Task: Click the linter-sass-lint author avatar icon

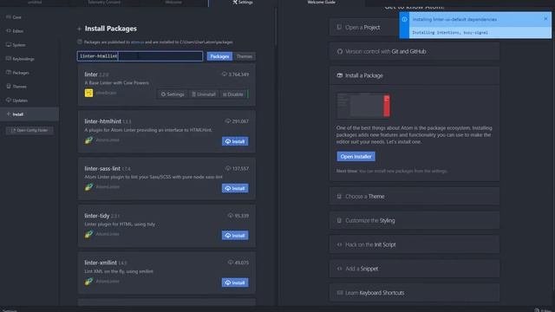Action: coord(88,187)
